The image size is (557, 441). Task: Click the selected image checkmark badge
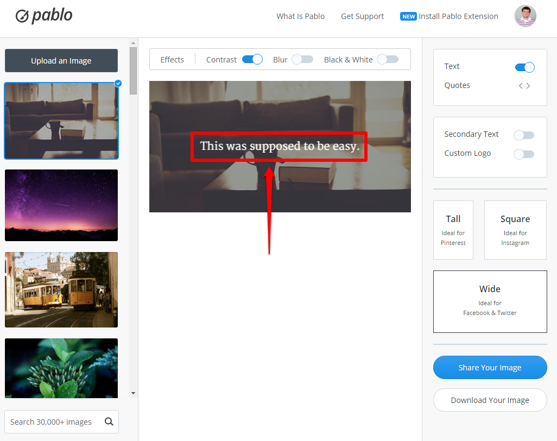click(118, 83)
